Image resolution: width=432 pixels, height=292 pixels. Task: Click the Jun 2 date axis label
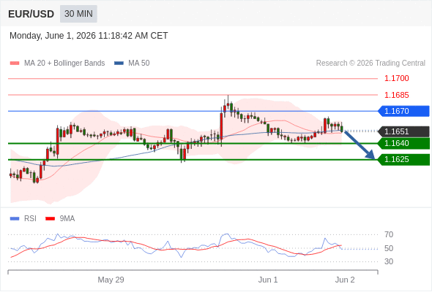[x=345, y=280]
